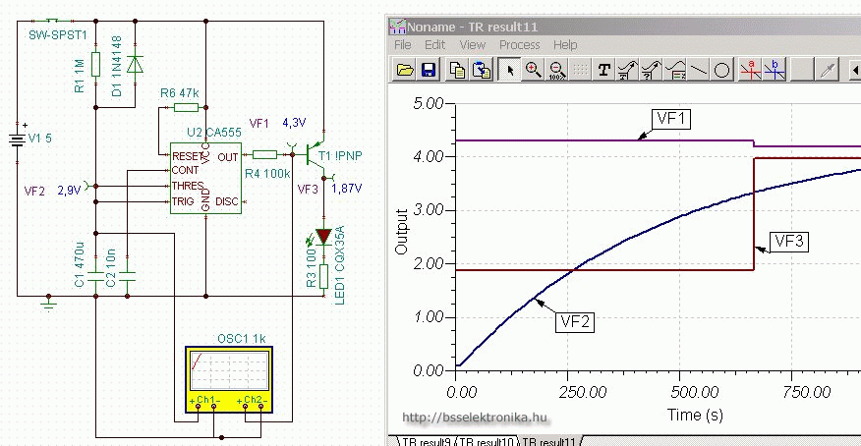Screen dimensions: 861x446
Task: Open the View menu
Action: (x=472, y=45)
